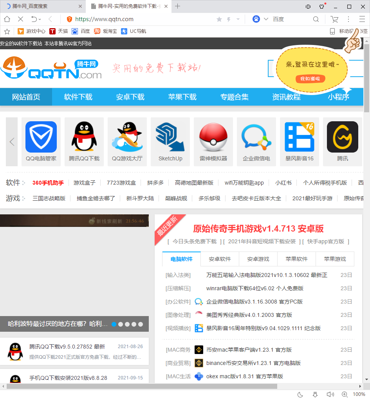
Task: Open 苹果下载 nav item
Action: tap(182, 97)
